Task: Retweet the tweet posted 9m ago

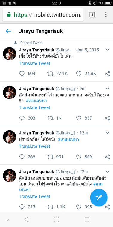Action: [50, 118]
